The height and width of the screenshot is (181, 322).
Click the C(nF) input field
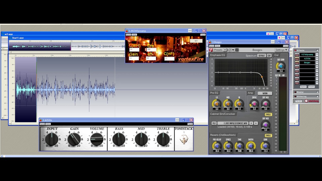[169, 59]
